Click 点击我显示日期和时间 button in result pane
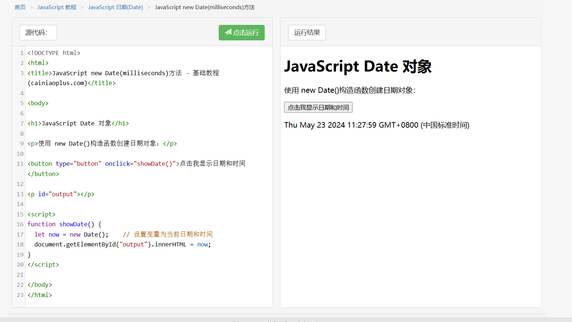Screen dimensions: 572x322 click(x=318, y=107)
